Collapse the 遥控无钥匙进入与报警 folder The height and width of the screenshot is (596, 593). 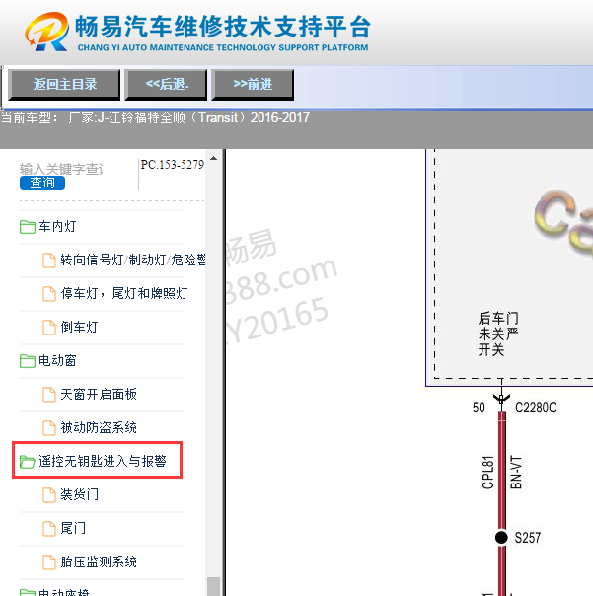click(x=103, y=461)
